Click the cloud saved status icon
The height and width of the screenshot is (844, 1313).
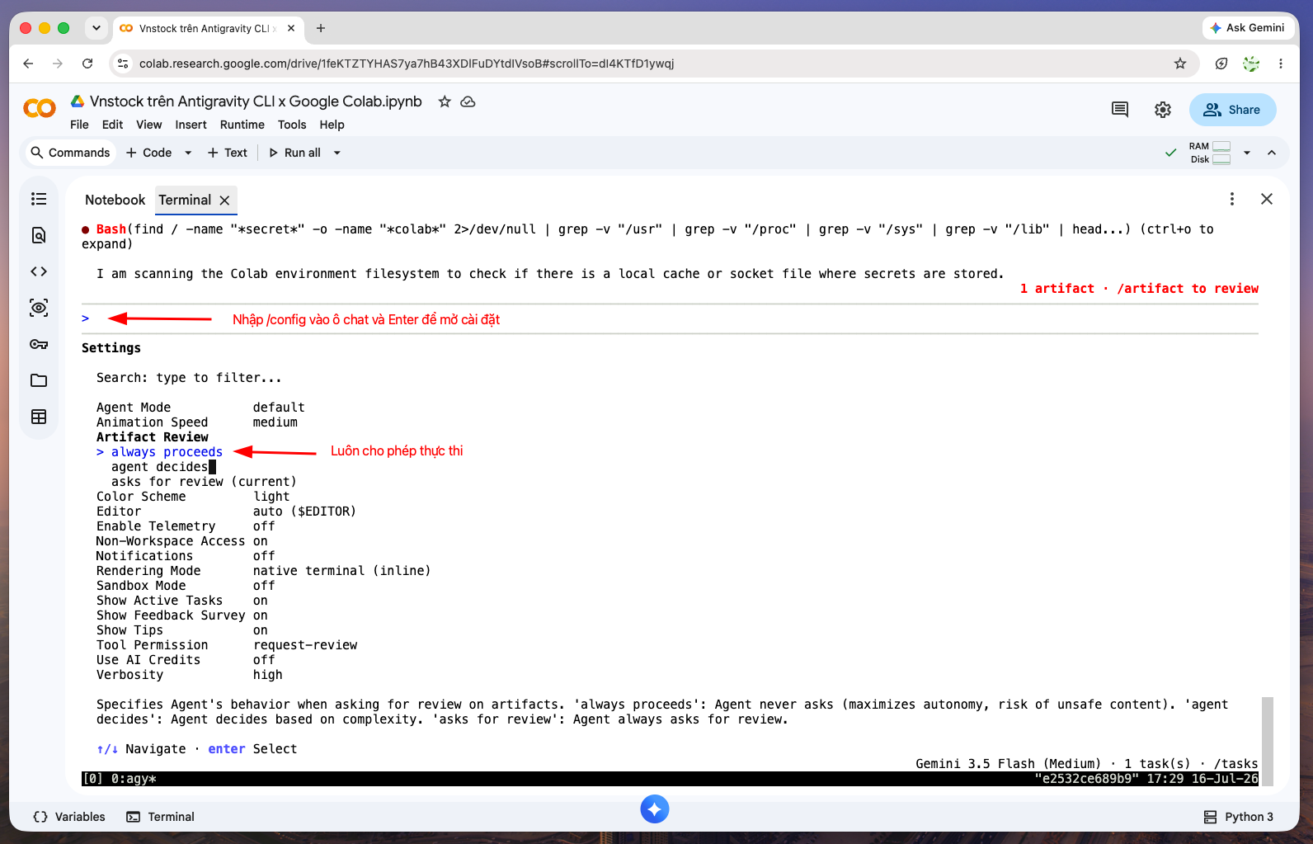tap(468, 101)
